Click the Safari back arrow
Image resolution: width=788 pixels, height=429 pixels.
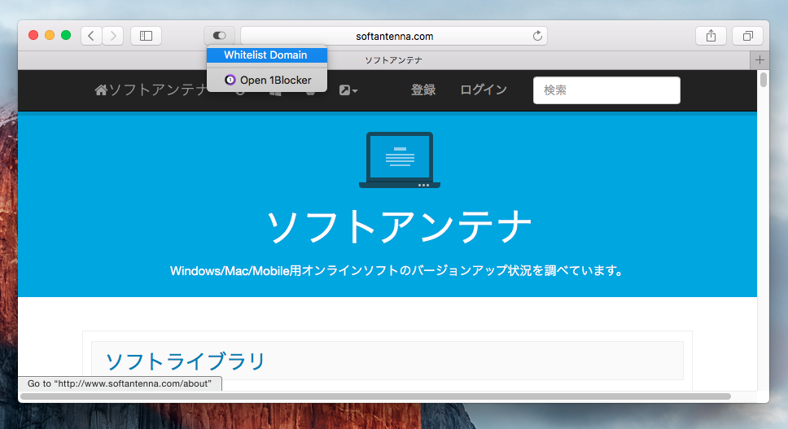pyautogui.click(x=91, y=36)
